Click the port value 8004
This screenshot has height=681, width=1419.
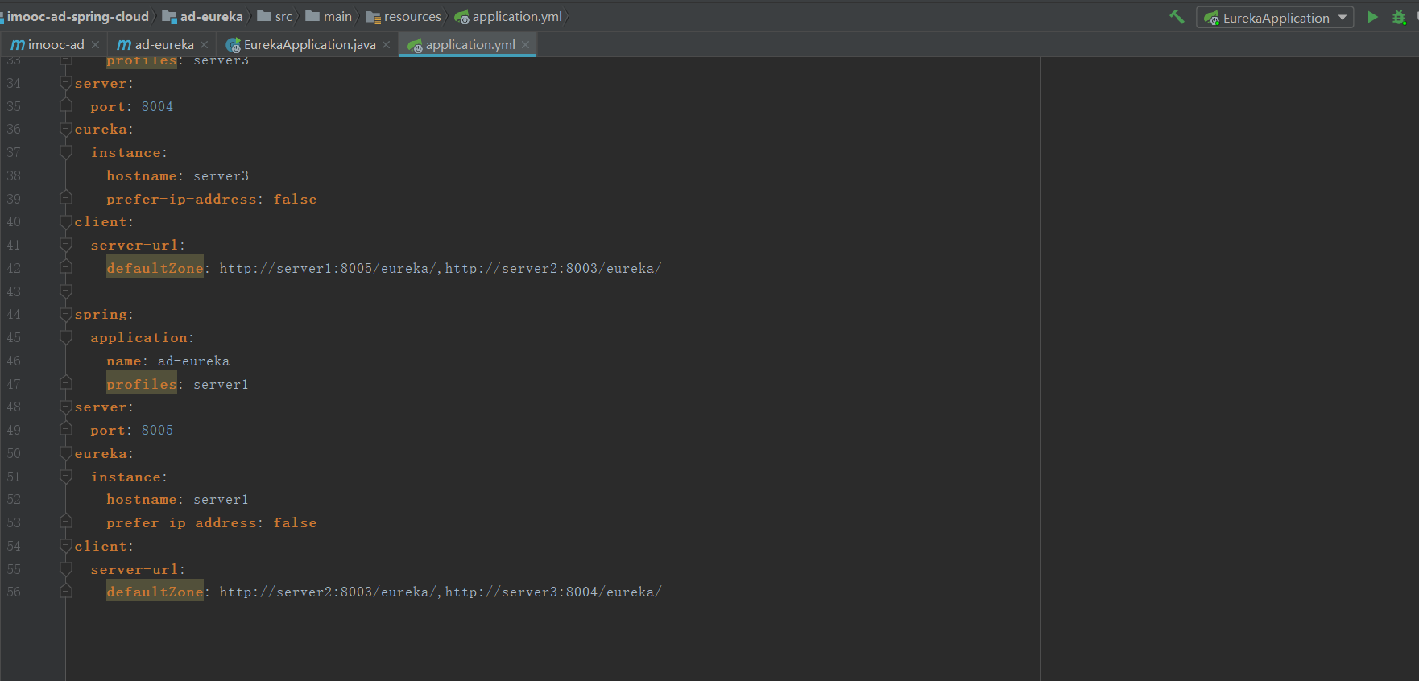[x=157, y=107]
